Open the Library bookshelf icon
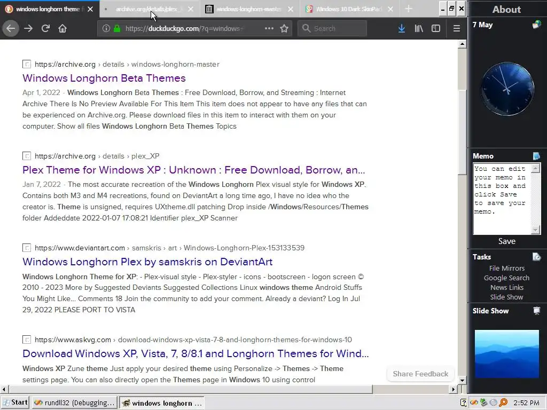 tap(419, 28)
